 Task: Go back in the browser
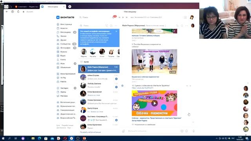tap(7, 12)
